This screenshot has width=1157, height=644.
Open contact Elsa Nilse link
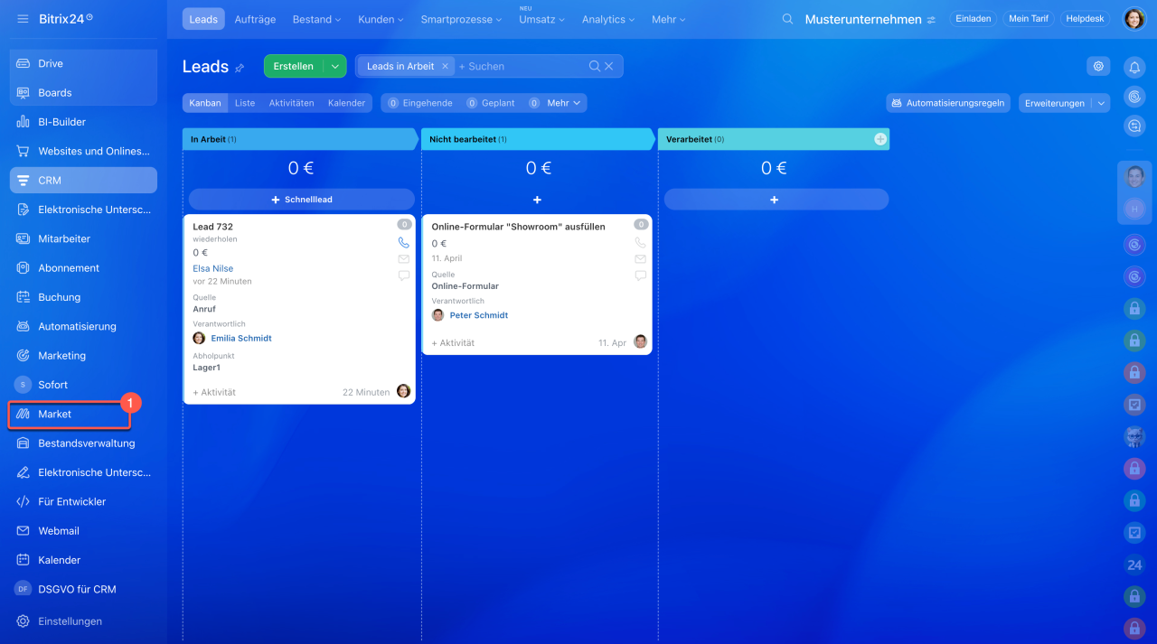point(213,268)
